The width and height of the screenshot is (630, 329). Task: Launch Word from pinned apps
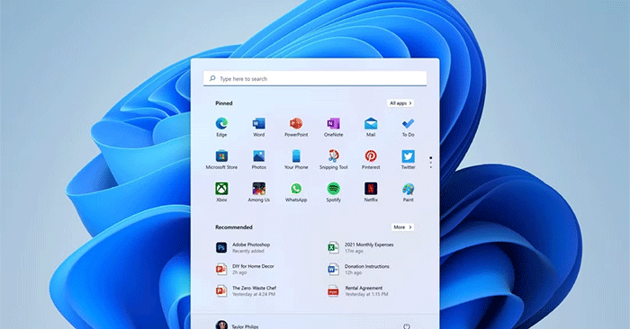point(259,127)
